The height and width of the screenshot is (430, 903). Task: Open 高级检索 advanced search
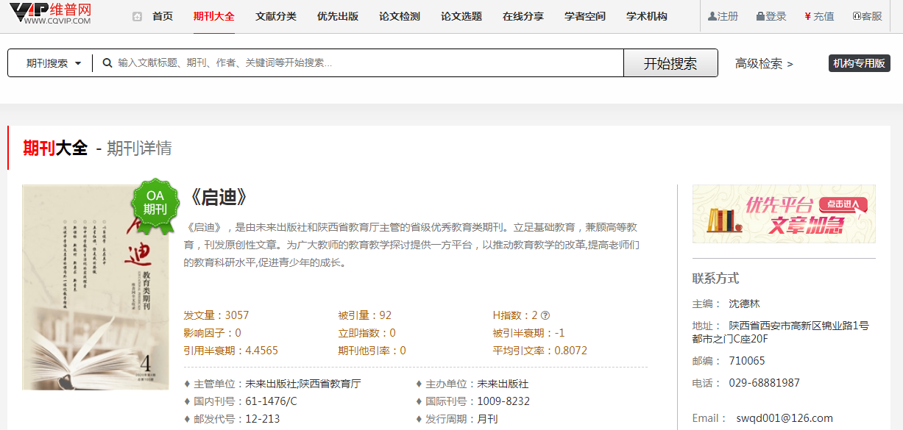pyautogui.click(x=763, y=64)
